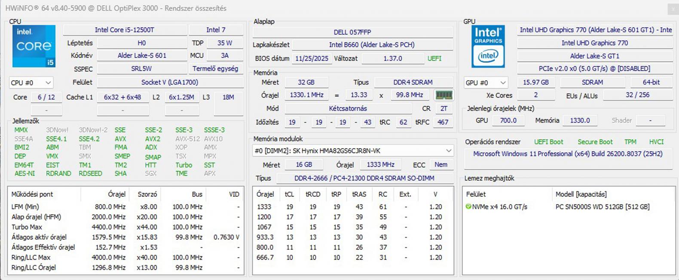
Task: Open the CPU #0 selector dropdown
Action: click(31, 82)
